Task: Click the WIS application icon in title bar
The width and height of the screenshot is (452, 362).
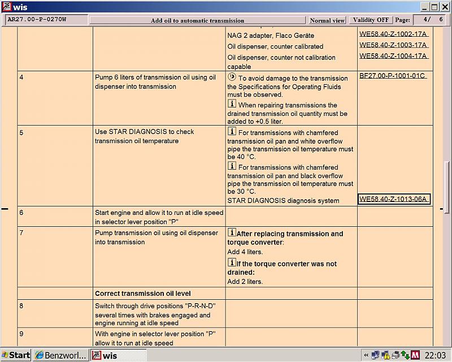Action: click(x=6, y=6)
